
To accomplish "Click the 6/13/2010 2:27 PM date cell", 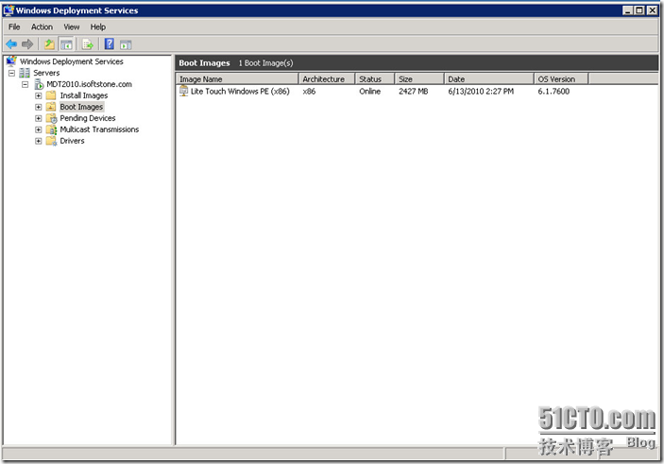I will [481, 91].
